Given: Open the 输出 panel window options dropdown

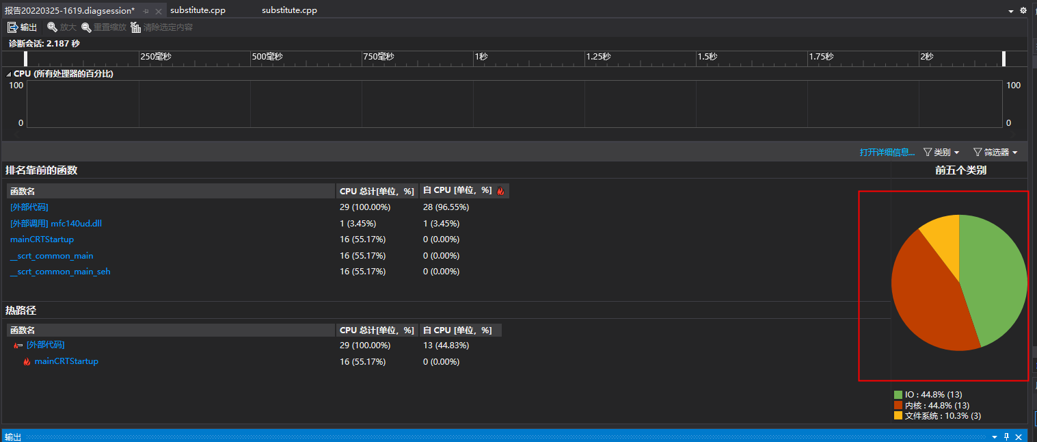Looking at the screenshot, I should (x=995, y=437).
